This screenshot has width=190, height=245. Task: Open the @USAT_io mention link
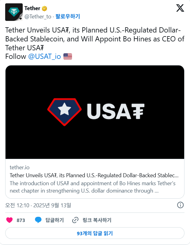(x=44, y=56)
